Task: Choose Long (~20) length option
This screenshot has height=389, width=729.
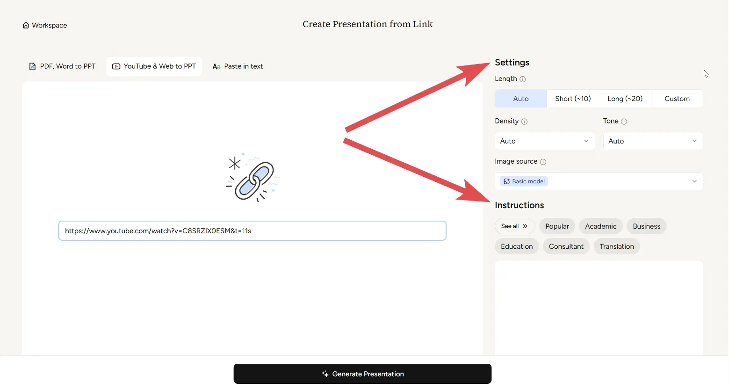Action: coord(625,99)
